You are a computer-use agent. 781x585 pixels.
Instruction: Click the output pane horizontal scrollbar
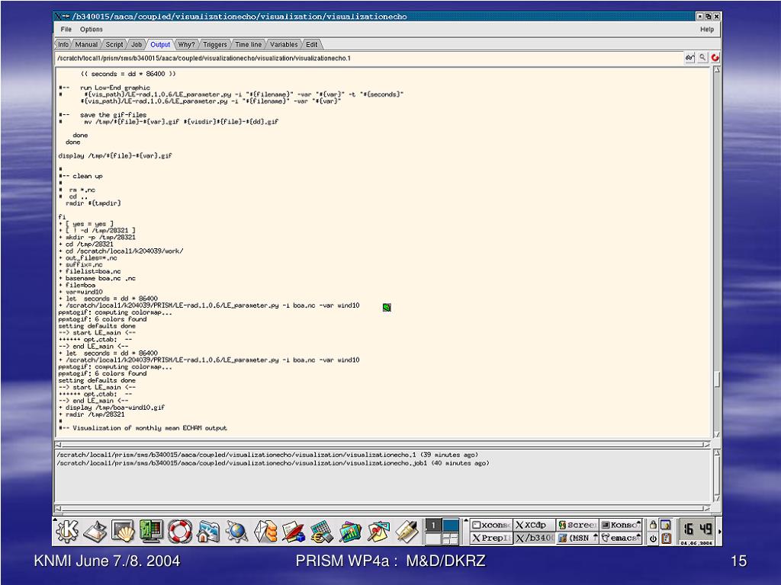(x=383, y=444)
